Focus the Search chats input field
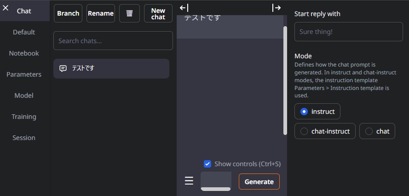The image size is (409, 196). click(113, 40)
